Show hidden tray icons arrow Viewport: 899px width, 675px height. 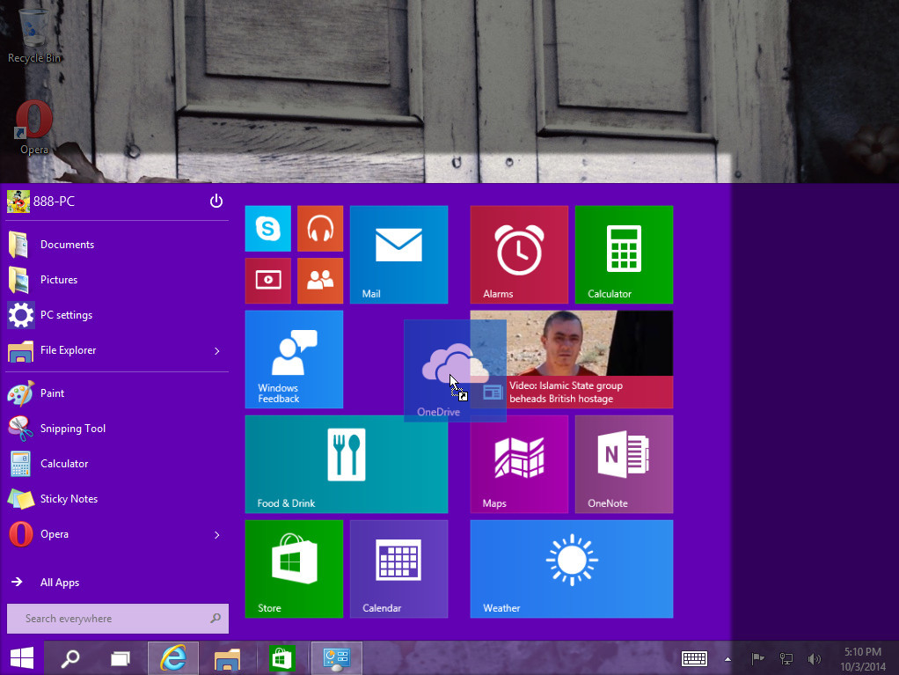point(727,659)
